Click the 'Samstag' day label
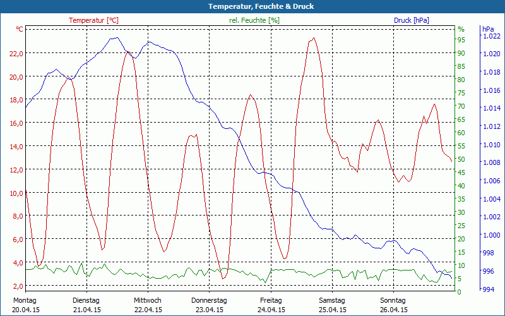Image resolution: width=505 pixels, height=316 pixels. (x=331, y=300)
